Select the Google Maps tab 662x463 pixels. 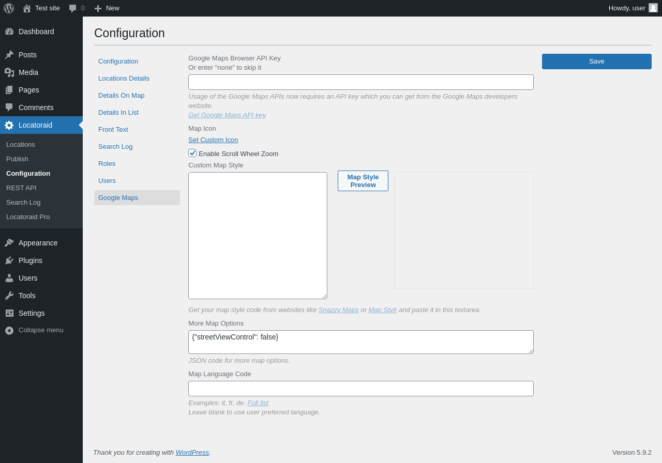tap(137, 197)
